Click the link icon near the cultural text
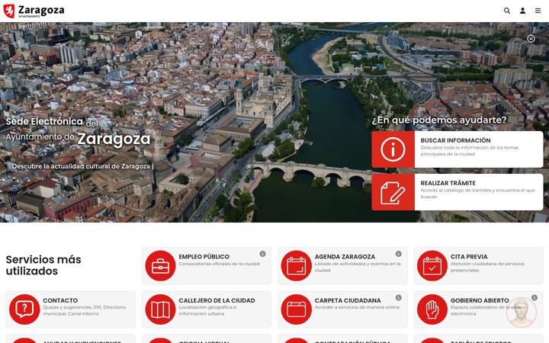549x343 pixels. 249,167
